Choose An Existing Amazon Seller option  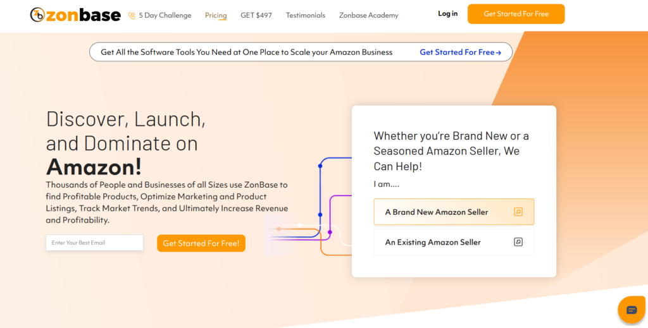click(433, 242)
